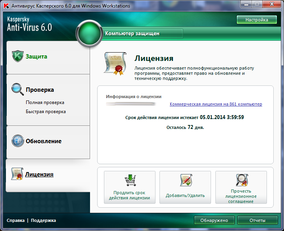Click the magnifier license agreement icon
The height and width of the screenshot is (231, 284).
point(242,180)
